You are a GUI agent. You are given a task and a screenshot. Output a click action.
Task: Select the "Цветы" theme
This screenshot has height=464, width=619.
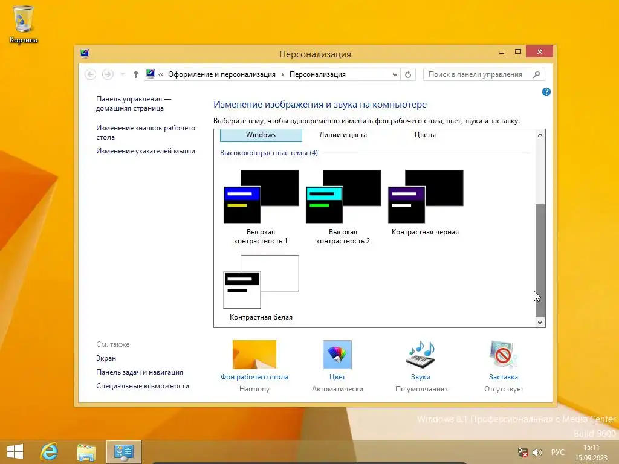[425, 135]
